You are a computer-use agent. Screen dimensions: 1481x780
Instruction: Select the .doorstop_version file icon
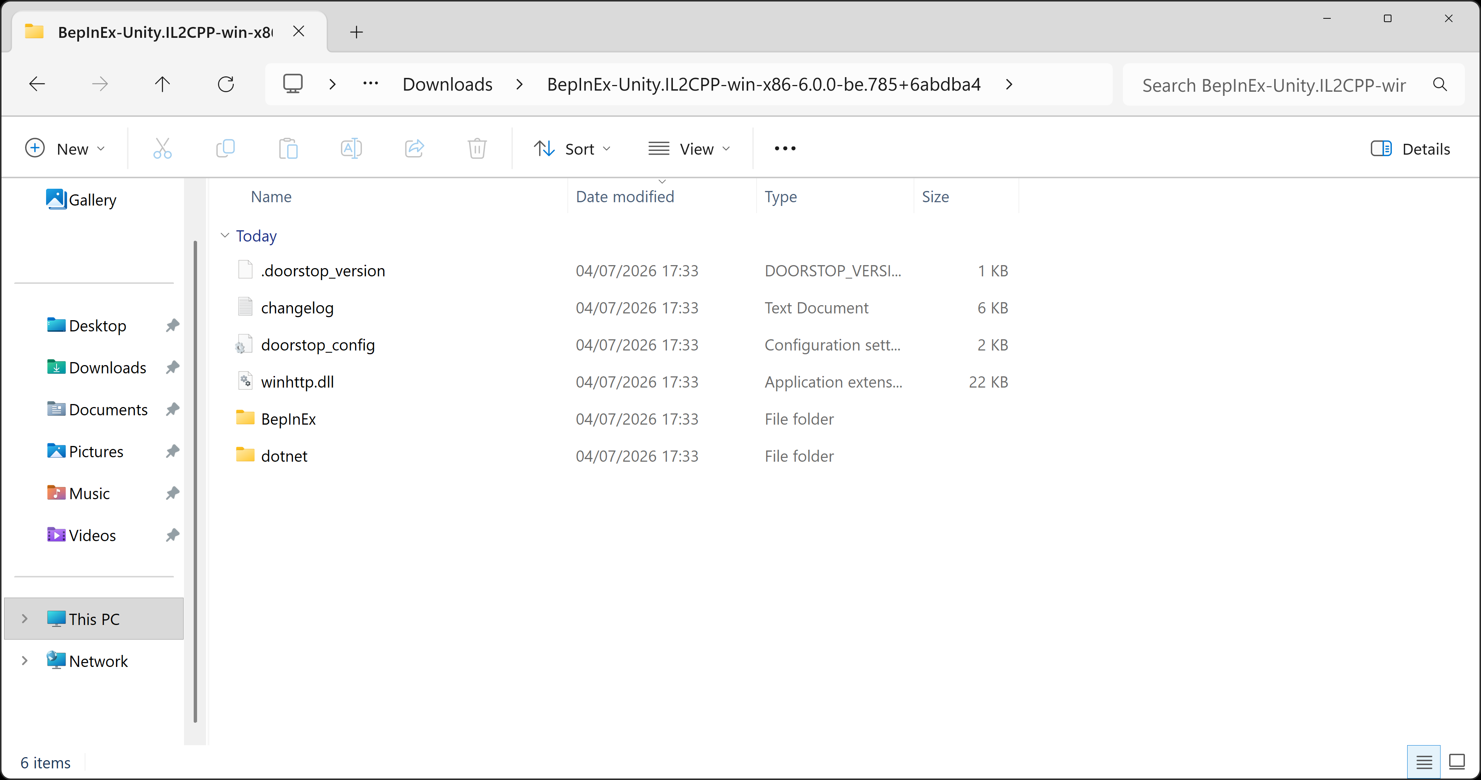pyautogui.click(x=245, y=270)
